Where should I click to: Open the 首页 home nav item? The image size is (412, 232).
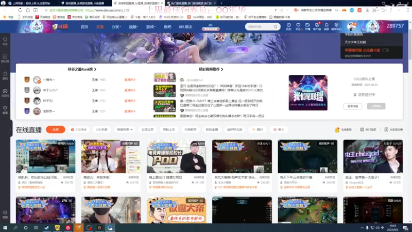coord(84,27)
